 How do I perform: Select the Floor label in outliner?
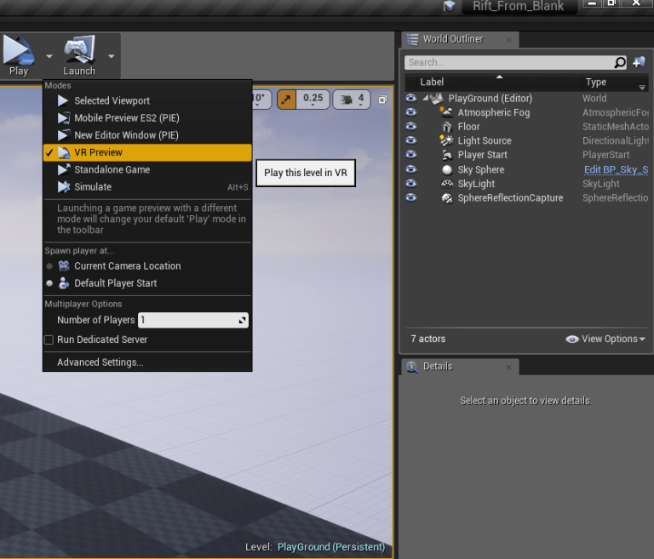pyautogui.click(x=469, y=126)
